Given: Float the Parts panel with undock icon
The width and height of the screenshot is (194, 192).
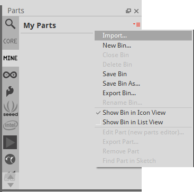Looking at the screenshot, I should 128,11.
